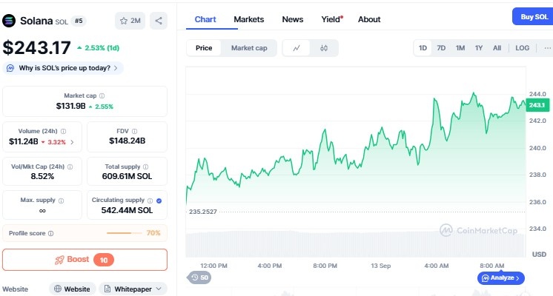Open chart more options ellipsis
Viewport: 553px width, 296px height.
point(547,48)
